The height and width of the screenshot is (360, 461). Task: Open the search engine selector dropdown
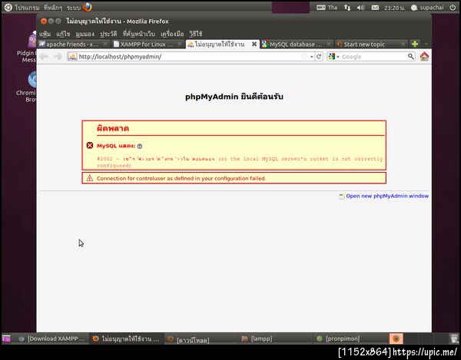(333, 56)
